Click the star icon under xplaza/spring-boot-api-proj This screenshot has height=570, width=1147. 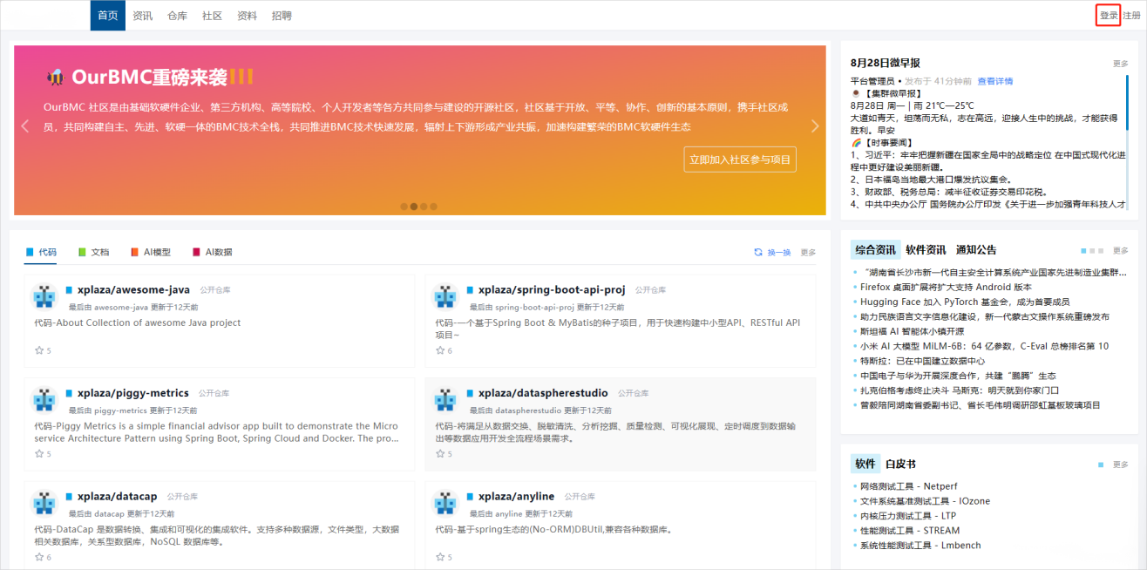pyautogui.click(x=440, y=350)
